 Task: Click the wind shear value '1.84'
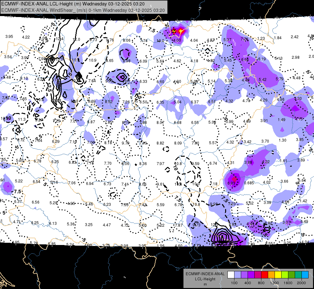click(x=278, y=38)
